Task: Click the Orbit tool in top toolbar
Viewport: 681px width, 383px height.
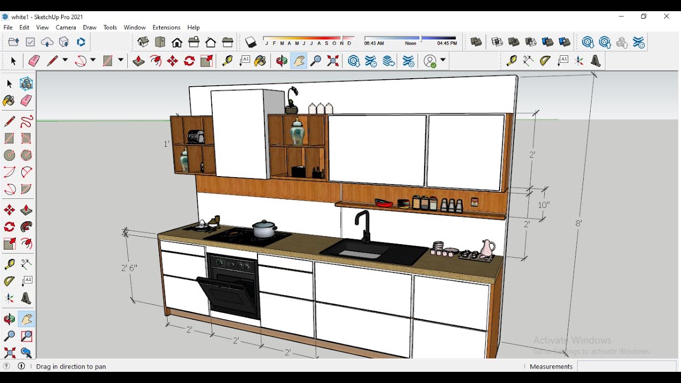Action: [281, 61]
